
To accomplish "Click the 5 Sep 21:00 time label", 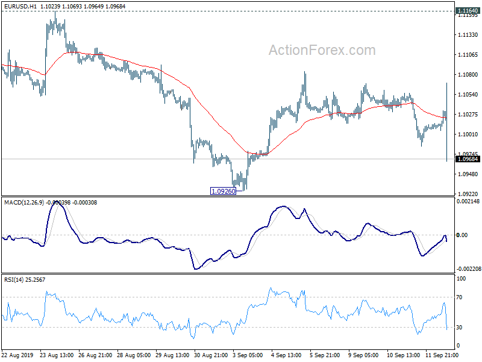I will pyautogui.click(x=325, y=355).
